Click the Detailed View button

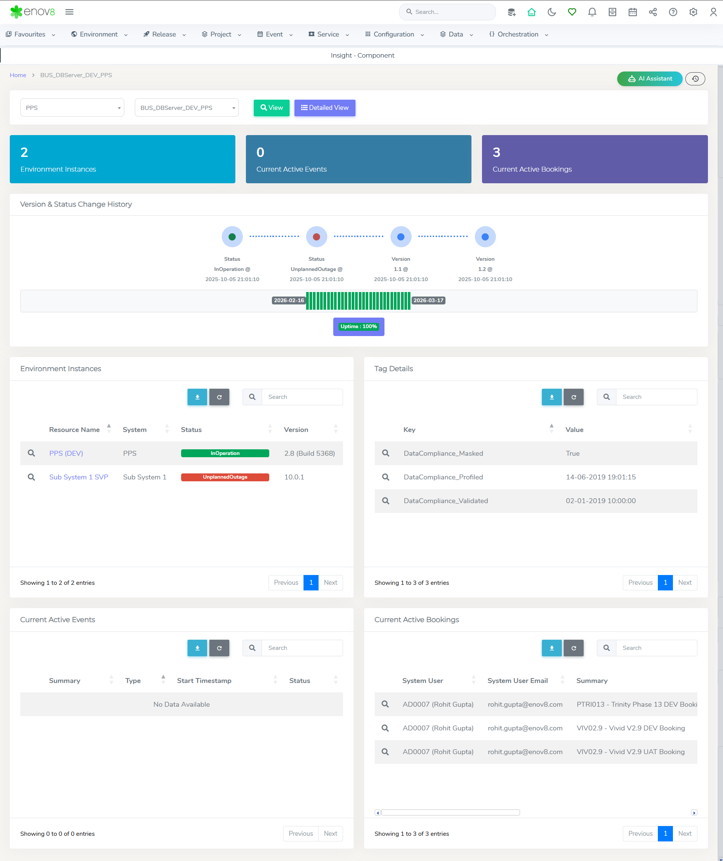(325, 108)
